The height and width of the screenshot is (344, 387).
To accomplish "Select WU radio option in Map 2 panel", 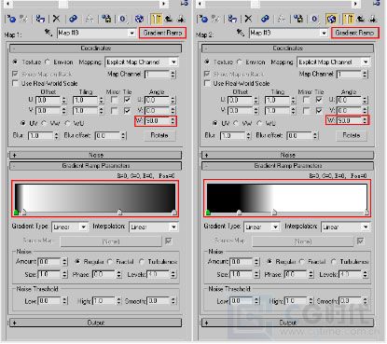I will click(259, 123).
